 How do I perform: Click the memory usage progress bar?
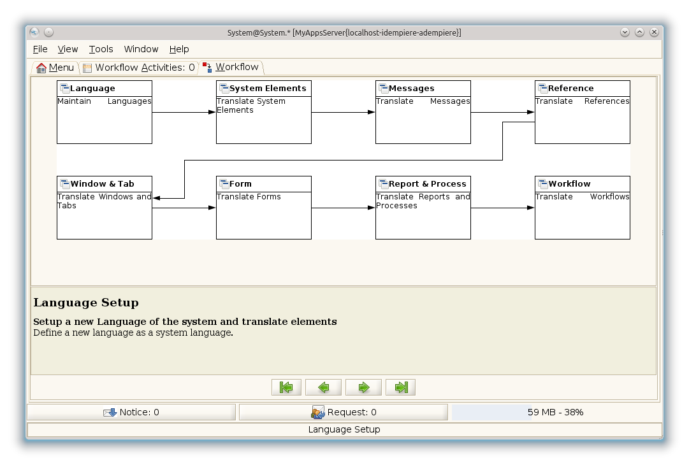pyautogui.click(x=555, y=412)
